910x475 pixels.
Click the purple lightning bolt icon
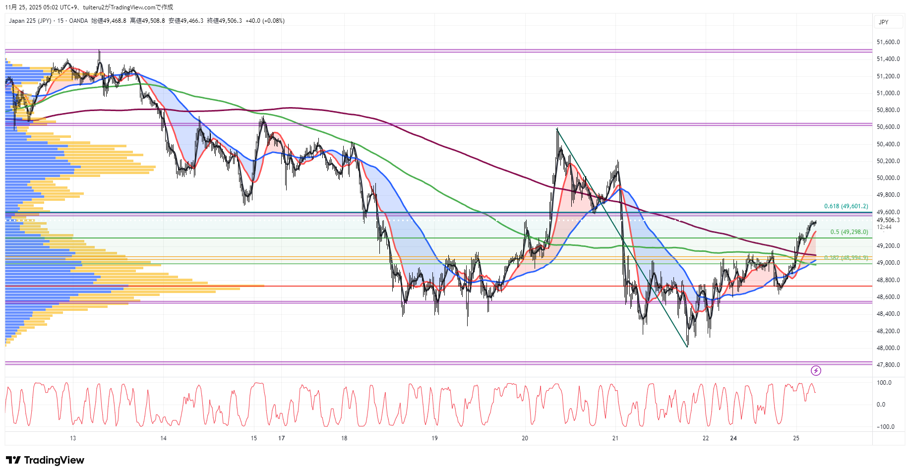click(816, 370)
